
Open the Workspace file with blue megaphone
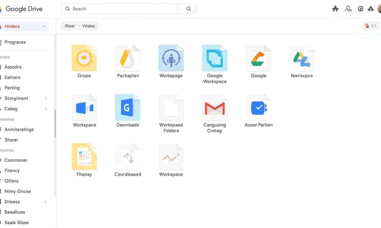click(84, 107)
